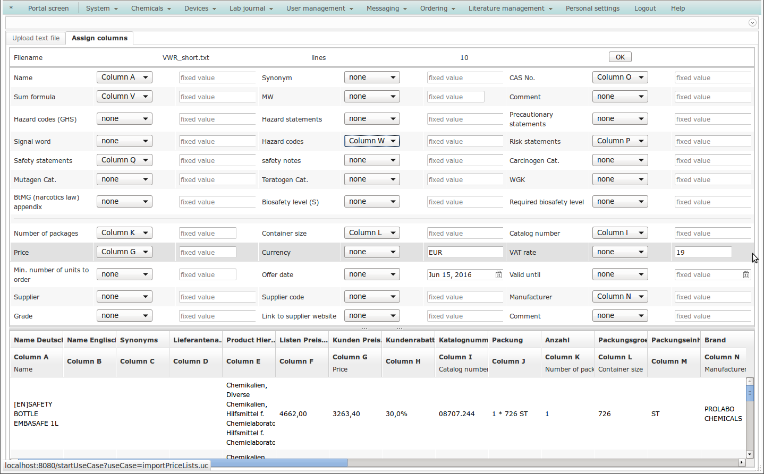Image resolution: width=764 pixels, height=474 pixels.
Task: Click the Supplier code fixed value field
Action: (x=465, y=297)
